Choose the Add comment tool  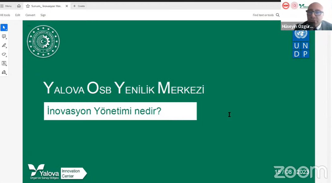pyautogui.click(x=4, y=36)
